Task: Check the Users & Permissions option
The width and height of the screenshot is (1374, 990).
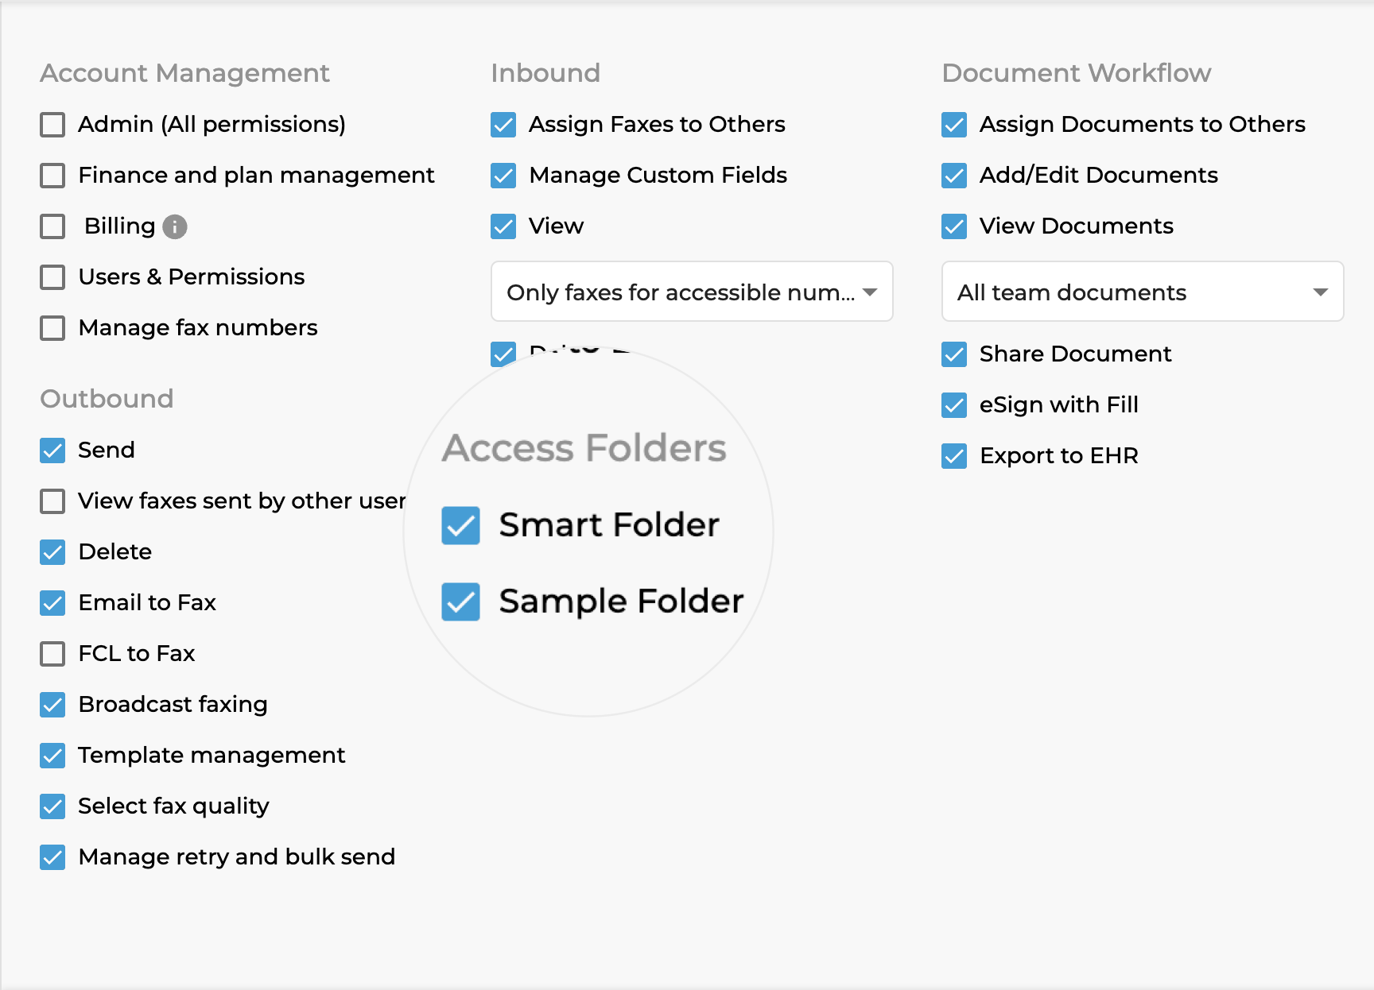Action: pos(52,277)
